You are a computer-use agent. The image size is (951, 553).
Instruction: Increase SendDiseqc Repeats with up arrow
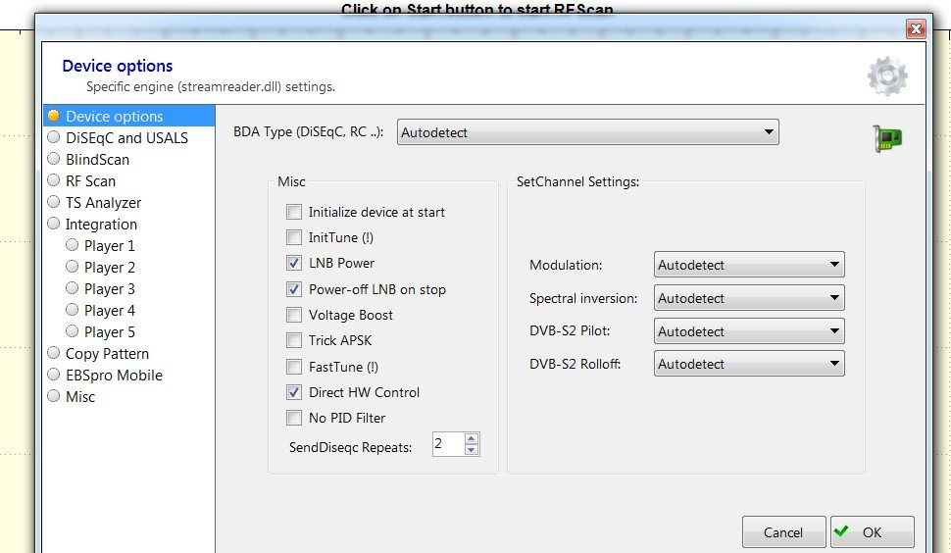tap(472, 439)
